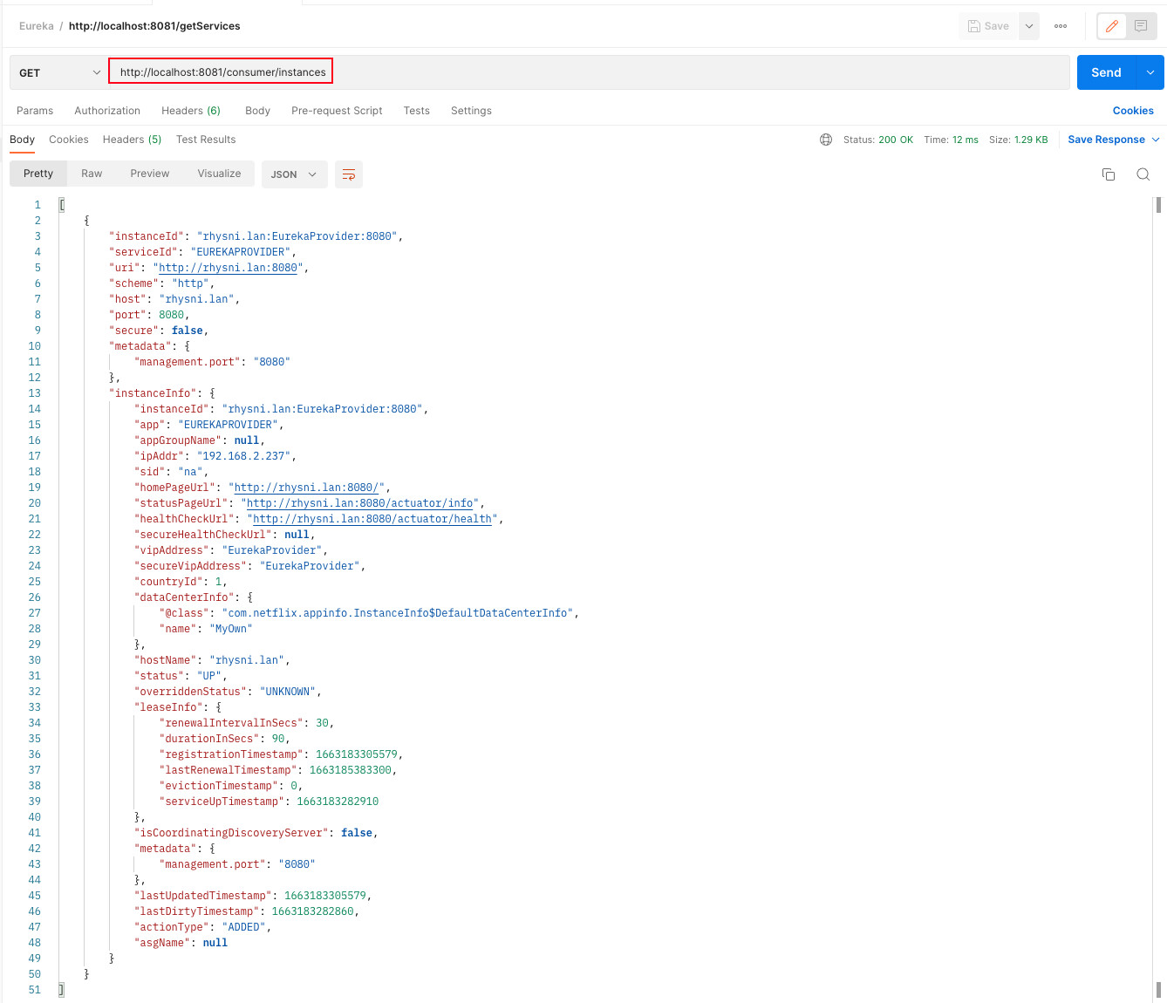Open the response Cookies tab
Screen dimensions: 1167x1003
[69, 140]
